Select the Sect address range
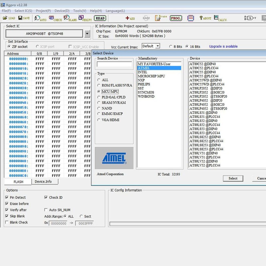 point(85,216)
